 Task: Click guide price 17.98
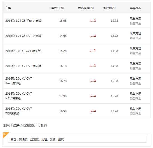click(x=63, y=96)
